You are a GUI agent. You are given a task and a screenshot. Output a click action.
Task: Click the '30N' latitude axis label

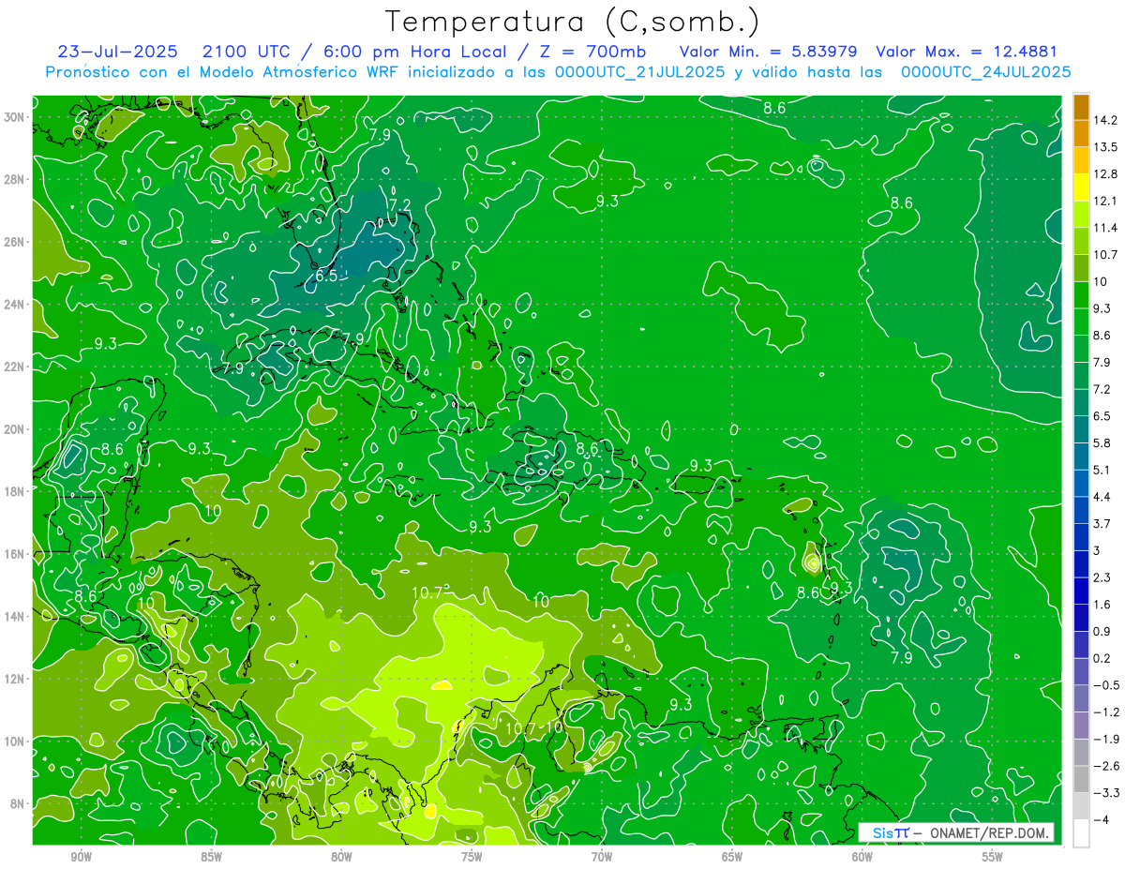[15, 117]
